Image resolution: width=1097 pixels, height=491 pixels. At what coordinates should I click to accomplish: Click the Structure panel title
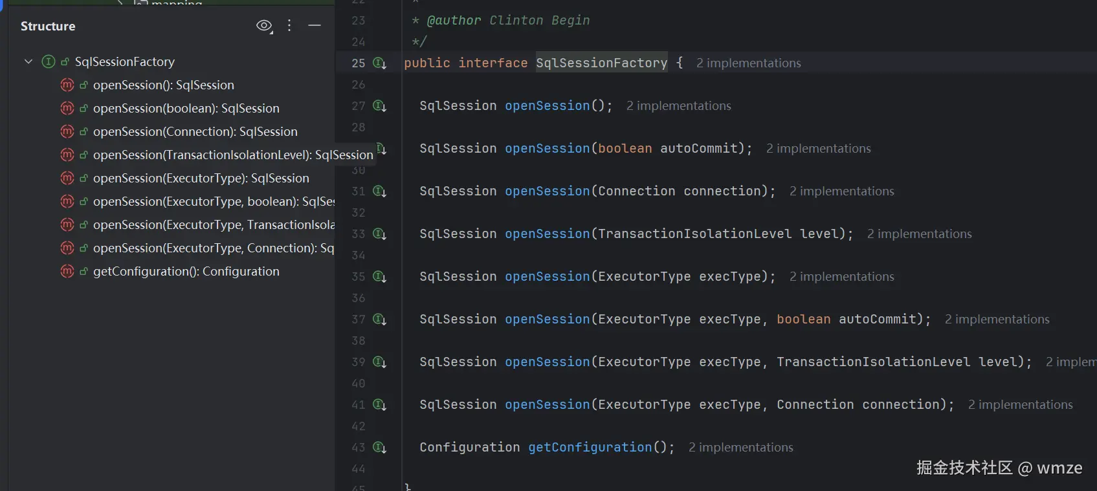[x=48, y=26]
